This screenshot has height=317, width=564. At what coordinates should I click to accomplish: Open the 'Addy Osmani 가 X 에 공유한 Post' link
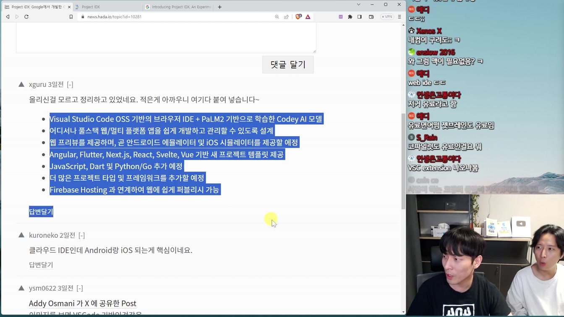(83, 303)
